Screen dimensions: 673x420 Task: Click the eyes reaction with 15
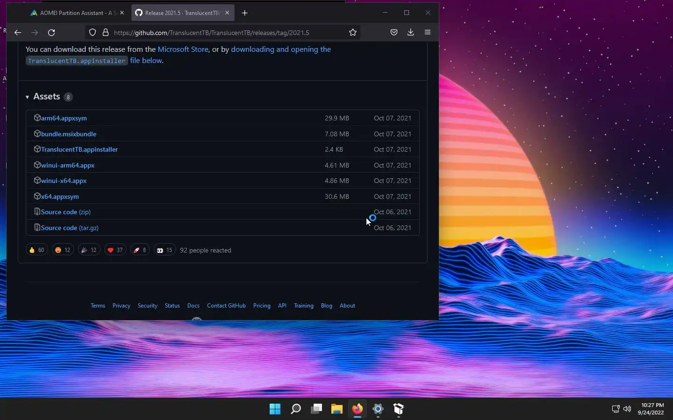pos(165,250)
